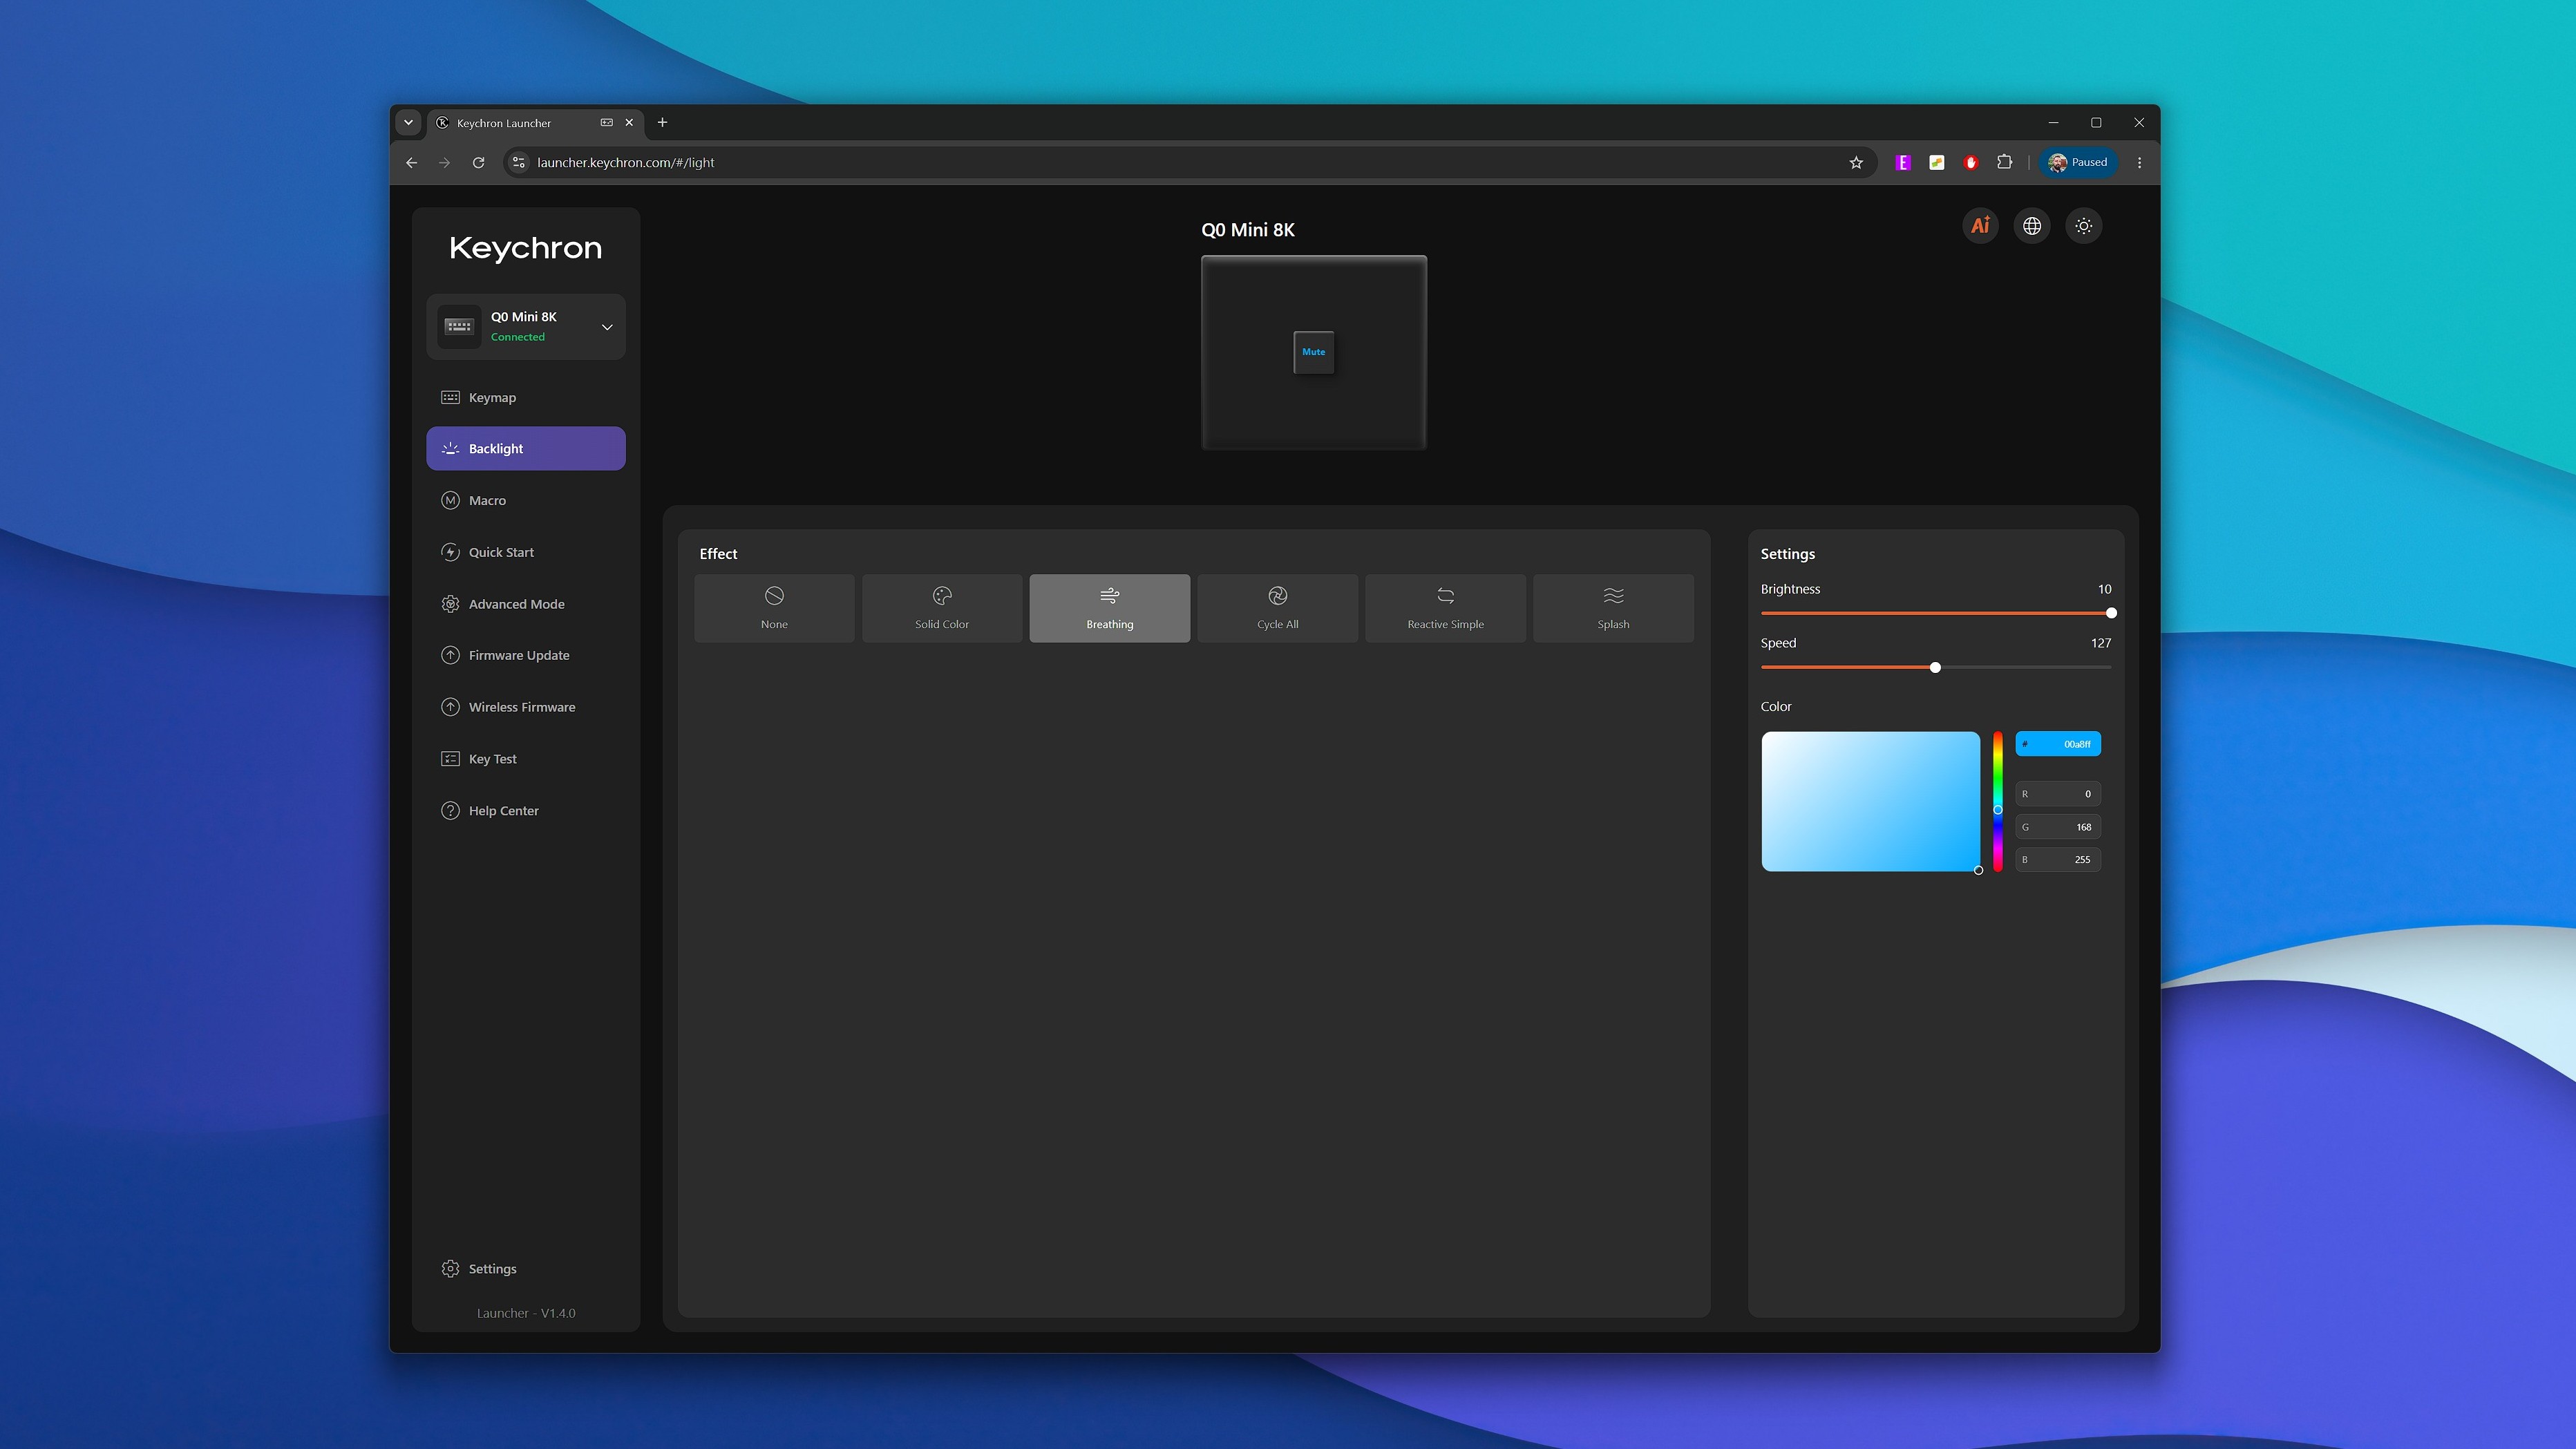Open Firmware Update page
Screen dimensions: 2576x1449
(x=526, y=655)
